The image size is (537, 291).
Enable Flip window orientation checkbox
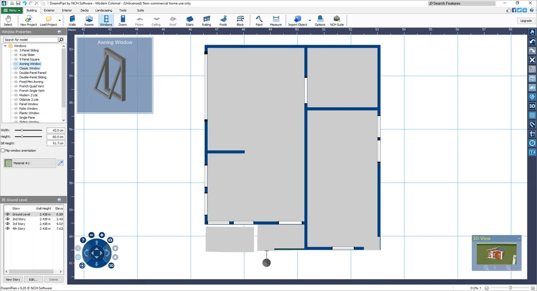[3, 151]
